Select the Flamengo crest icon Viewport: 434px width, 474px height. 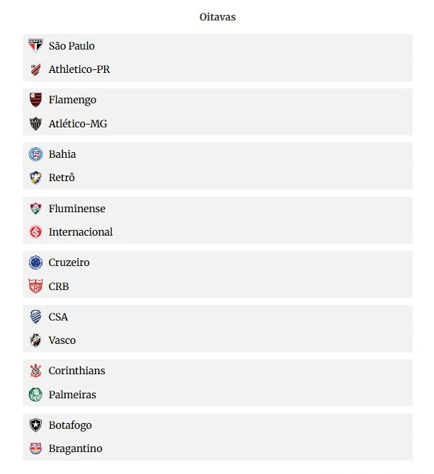pyautogui.click(x=35, y=100)
